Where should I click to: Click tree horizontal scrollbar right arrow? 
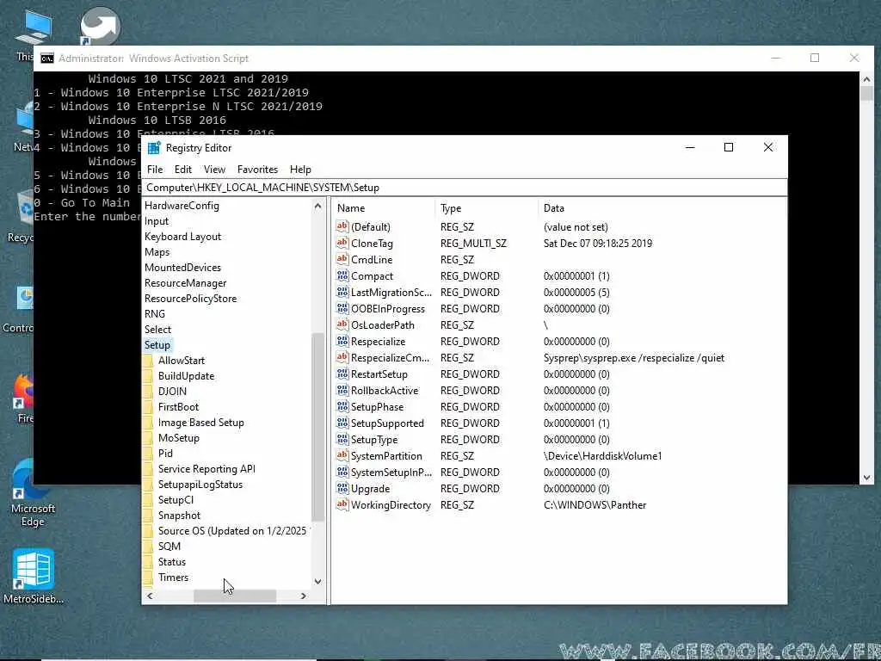pyautogui.click(x=304, y=596)
